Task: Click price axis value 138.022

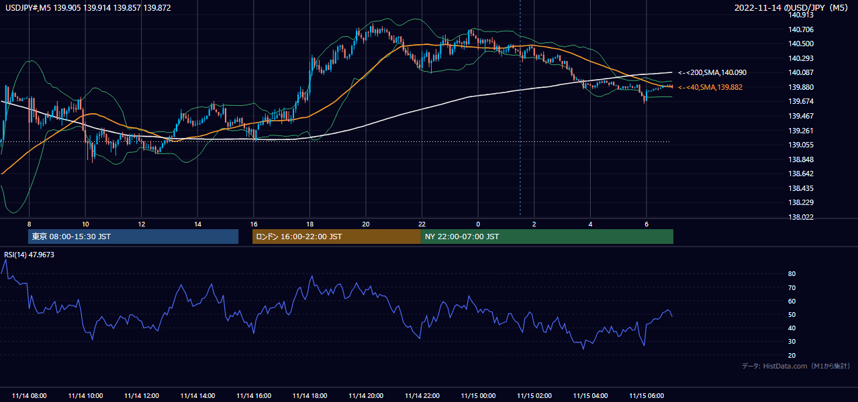Action: coord(802,217)
